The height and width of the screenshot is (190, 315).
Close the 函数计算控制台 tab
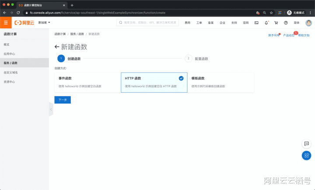[64, 5]
